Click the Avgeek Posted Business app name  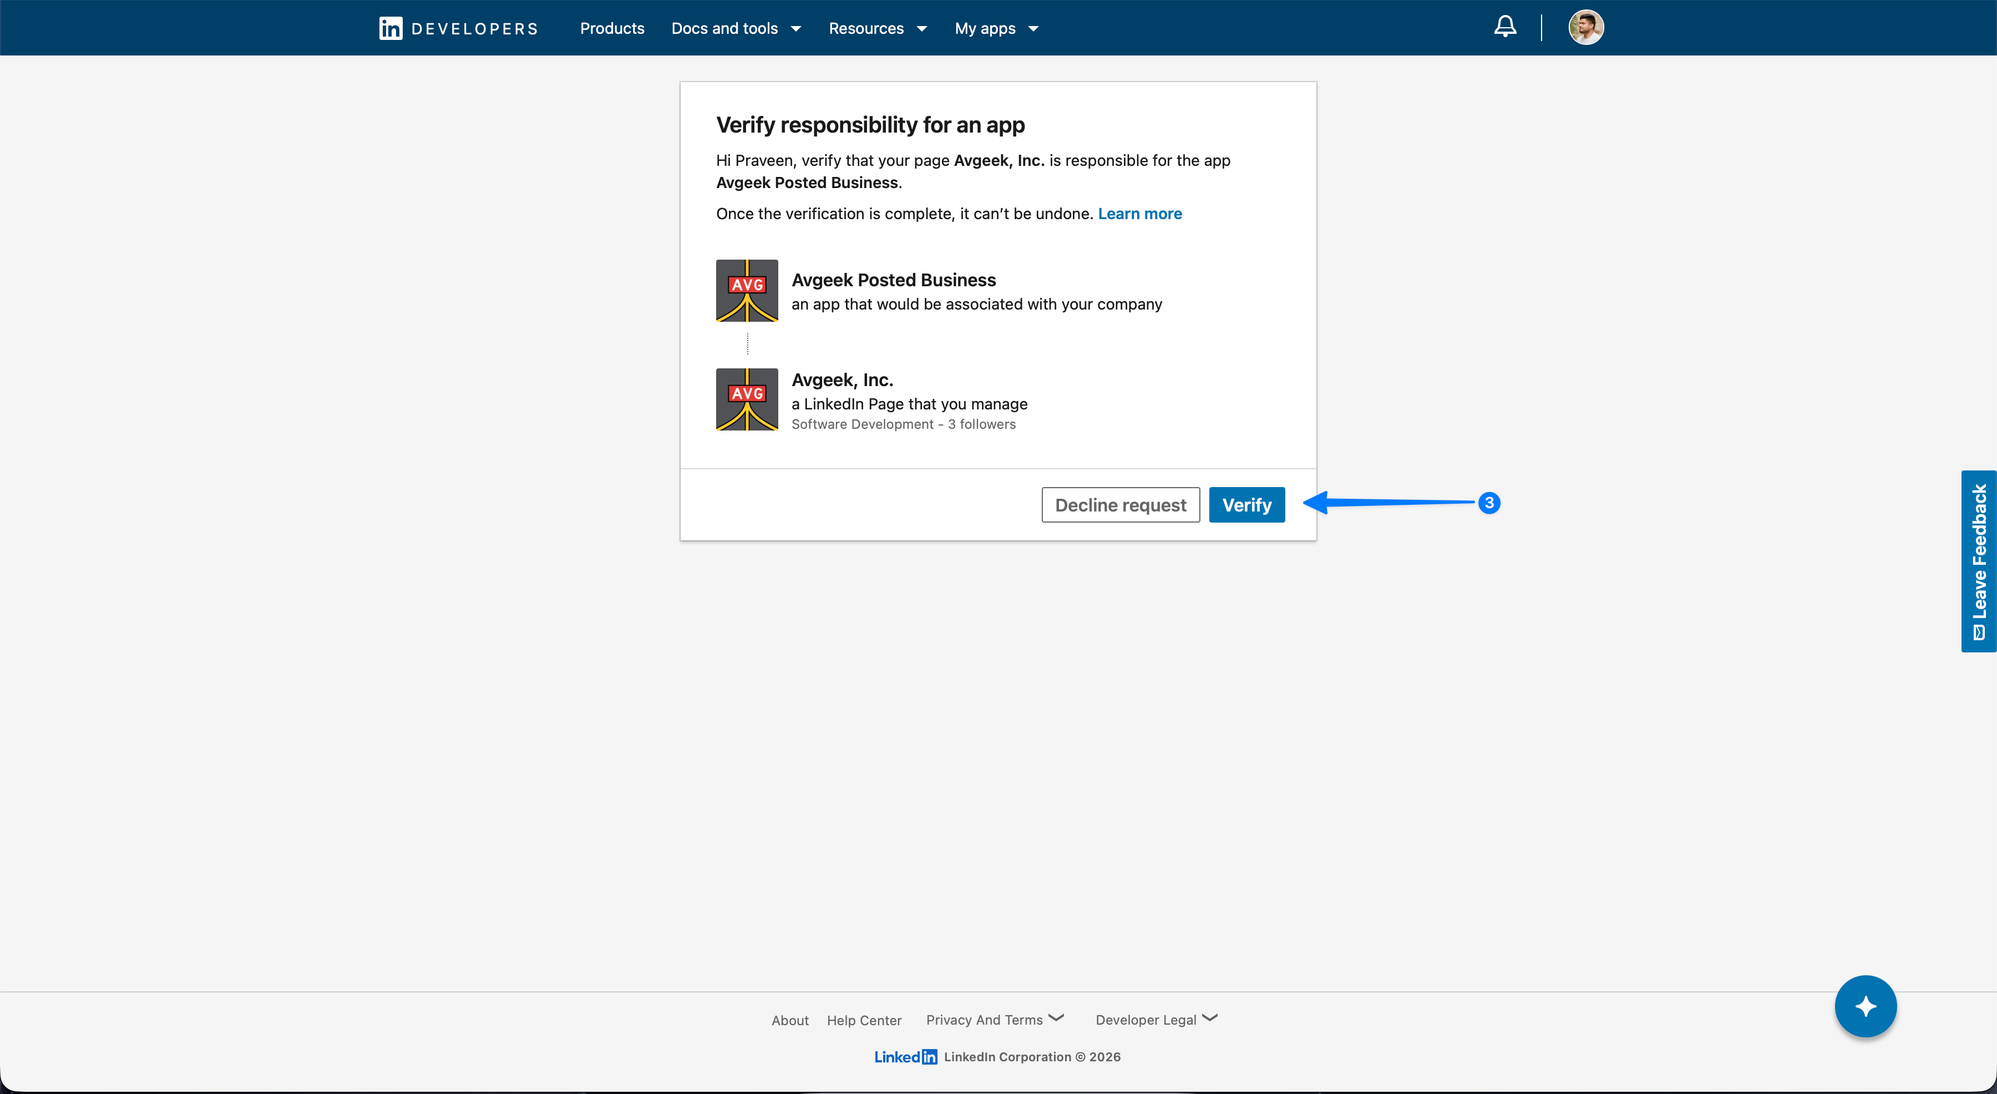click(893, 280)
